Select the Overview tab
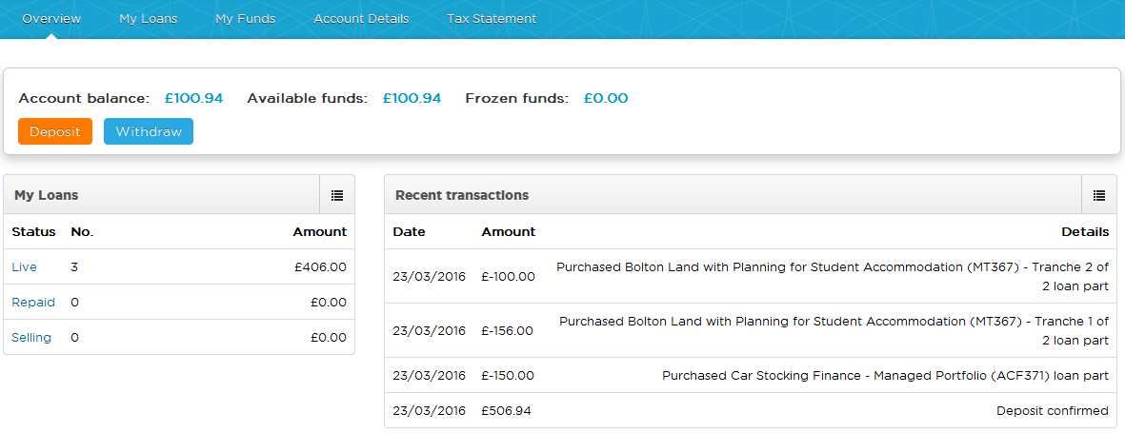The image size is (1125, 433). [x=51, y=19]
